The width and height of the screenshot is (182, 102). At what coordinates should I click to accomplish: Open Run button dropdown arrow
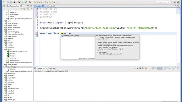28,2
